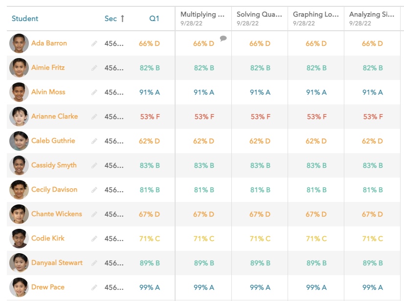This screenshot has width=404, height=301.
Task: Click Cecily Davison's profile picture
Action: coord(19,190)
